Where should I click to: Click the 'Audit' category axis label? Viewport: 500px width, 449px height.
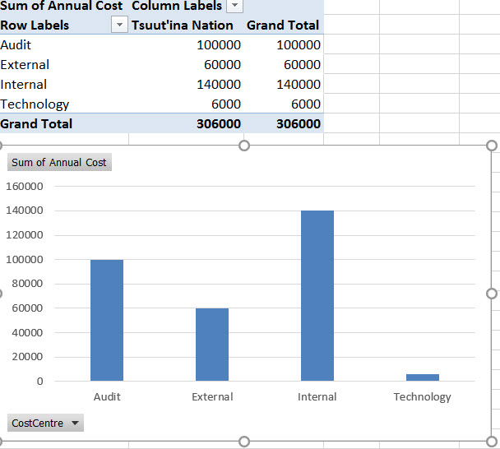107,396
